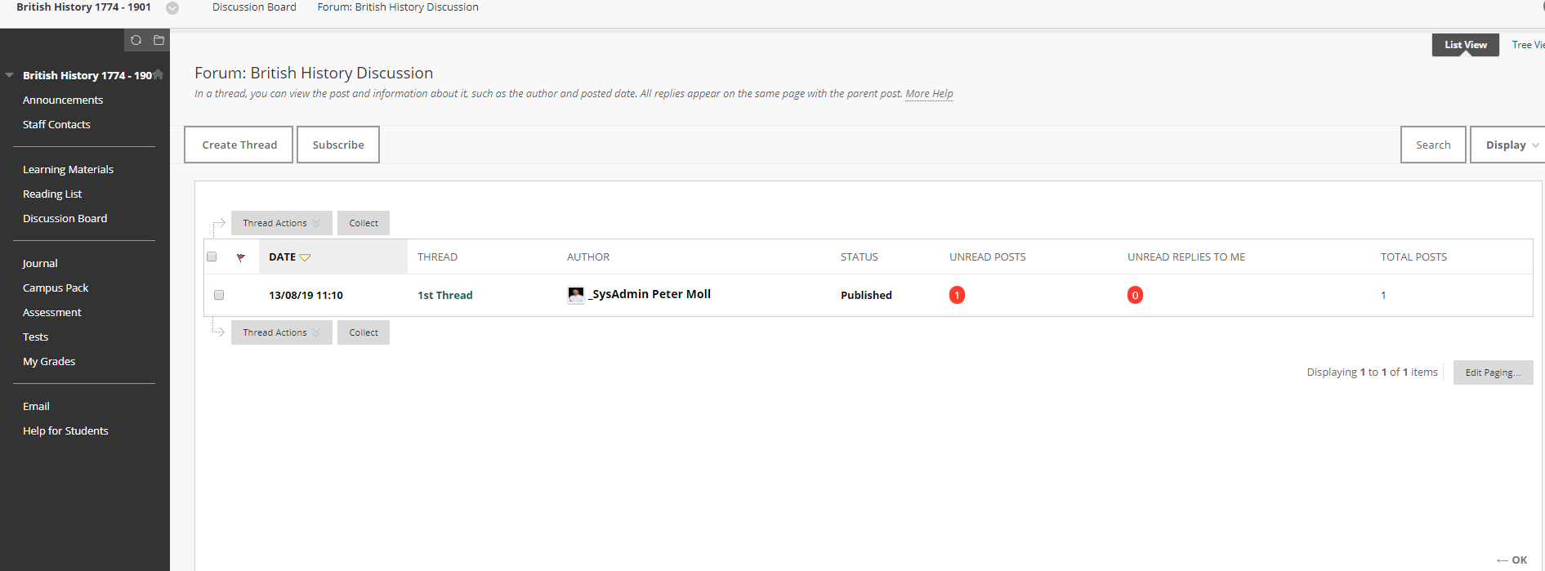
Task: Open Help for Students in the course menu
Action: point(65,430)
